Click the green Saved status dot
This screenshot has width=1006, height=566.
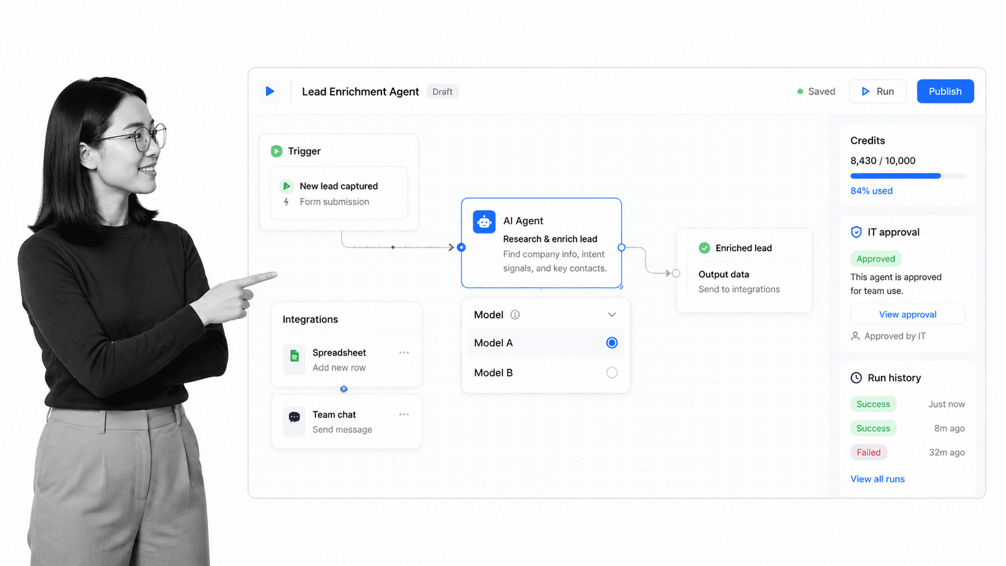pos(800,91)
